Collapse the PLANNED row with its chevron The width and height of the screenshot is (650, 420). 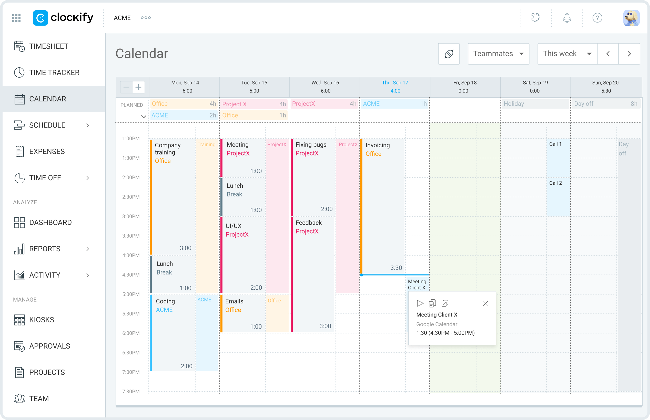click(144, 116)
